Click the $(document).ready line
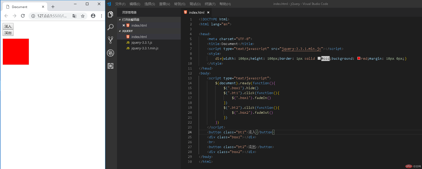The image size is (422, 169). 245,83
